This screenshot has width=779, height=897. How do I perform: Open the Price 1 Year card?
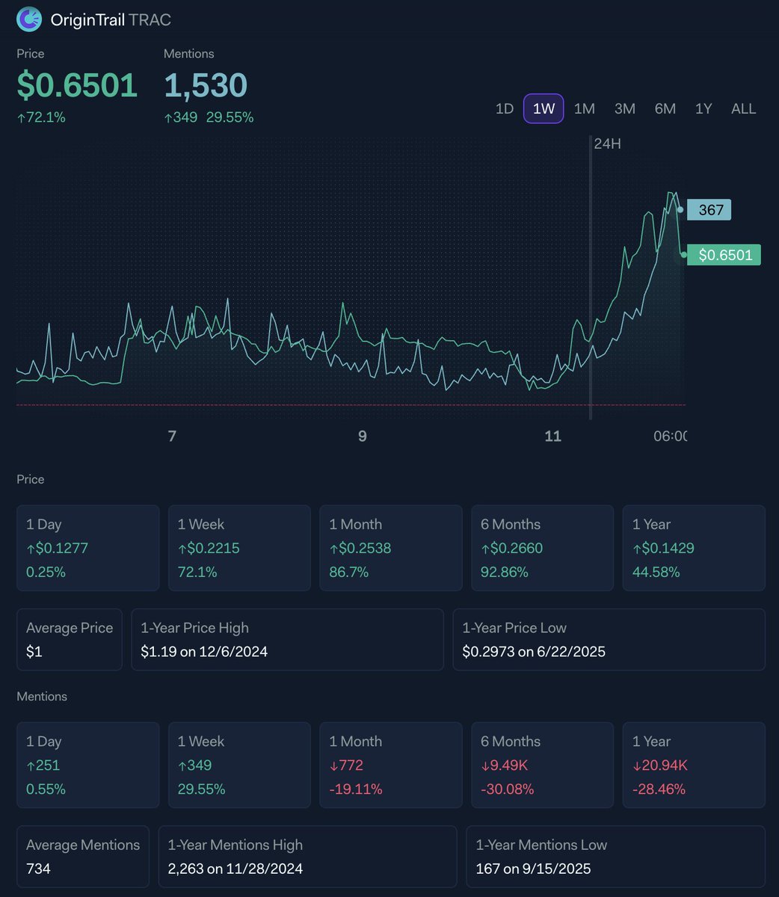pyautogui.click(x=694, y=548)
